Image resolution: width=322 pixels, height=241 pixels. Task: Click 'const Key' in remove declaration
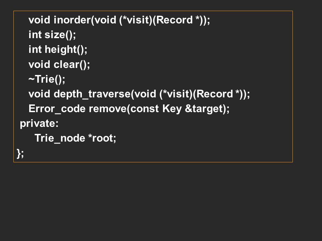156,109
